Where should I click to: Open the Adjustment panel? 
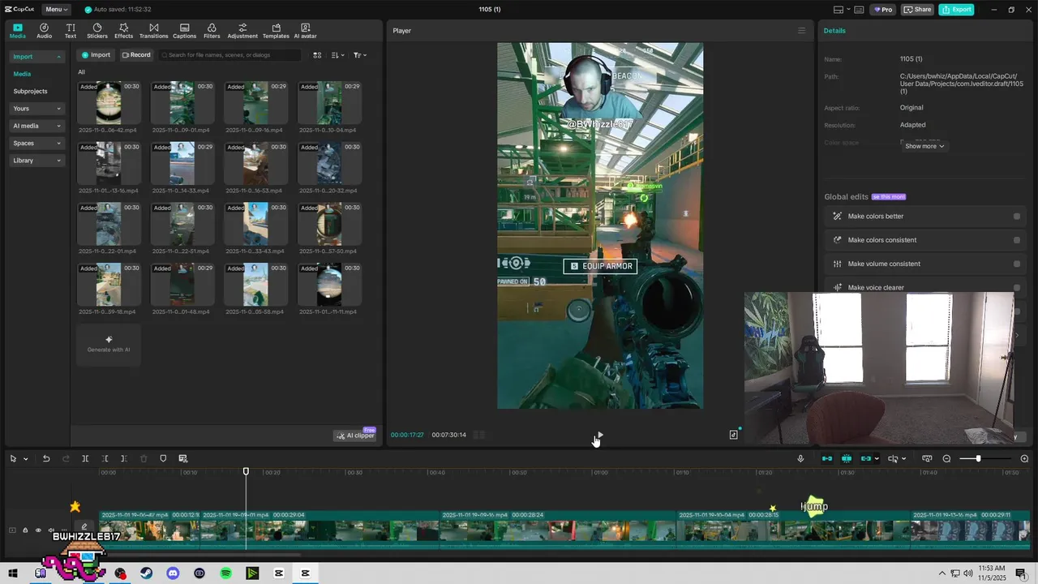242,31
